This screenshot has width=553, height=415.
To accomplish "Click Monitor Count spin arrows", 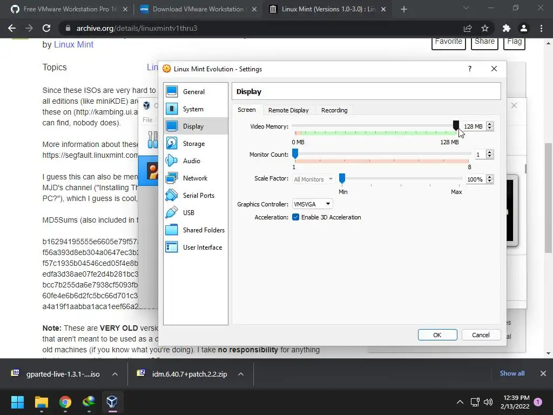I will pyautogui.click(x=489, y=155).
